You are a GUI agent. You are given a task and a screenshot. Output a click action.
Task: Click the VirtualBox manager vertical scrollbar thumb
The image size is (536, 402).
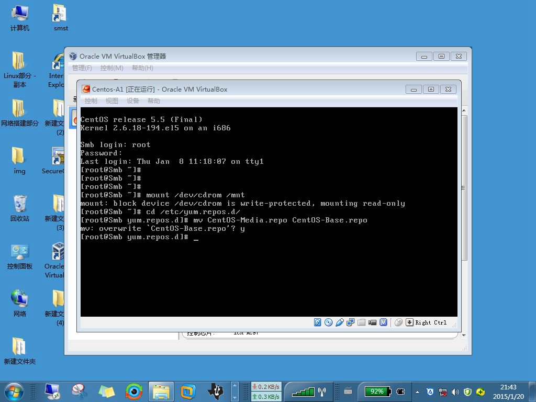(x=464, y=188)
